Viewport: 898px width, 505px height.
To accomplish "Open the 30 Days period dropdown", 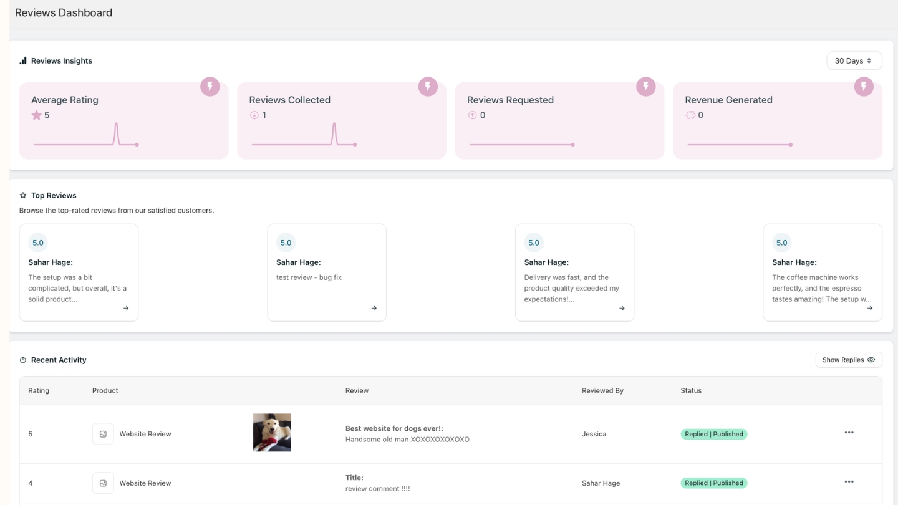I will [x=854, y=60].
